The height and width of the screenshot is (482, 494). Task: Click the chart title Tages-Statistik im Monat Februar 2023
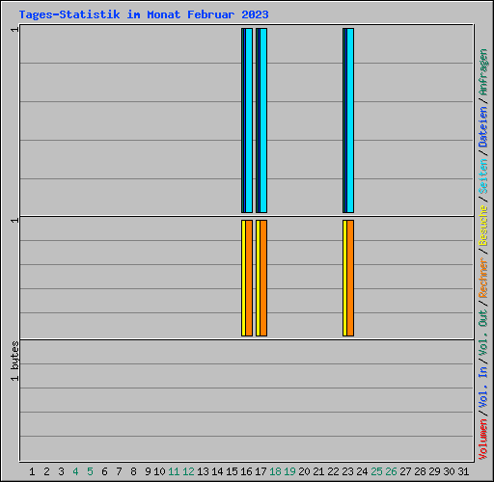coord(144,14)
